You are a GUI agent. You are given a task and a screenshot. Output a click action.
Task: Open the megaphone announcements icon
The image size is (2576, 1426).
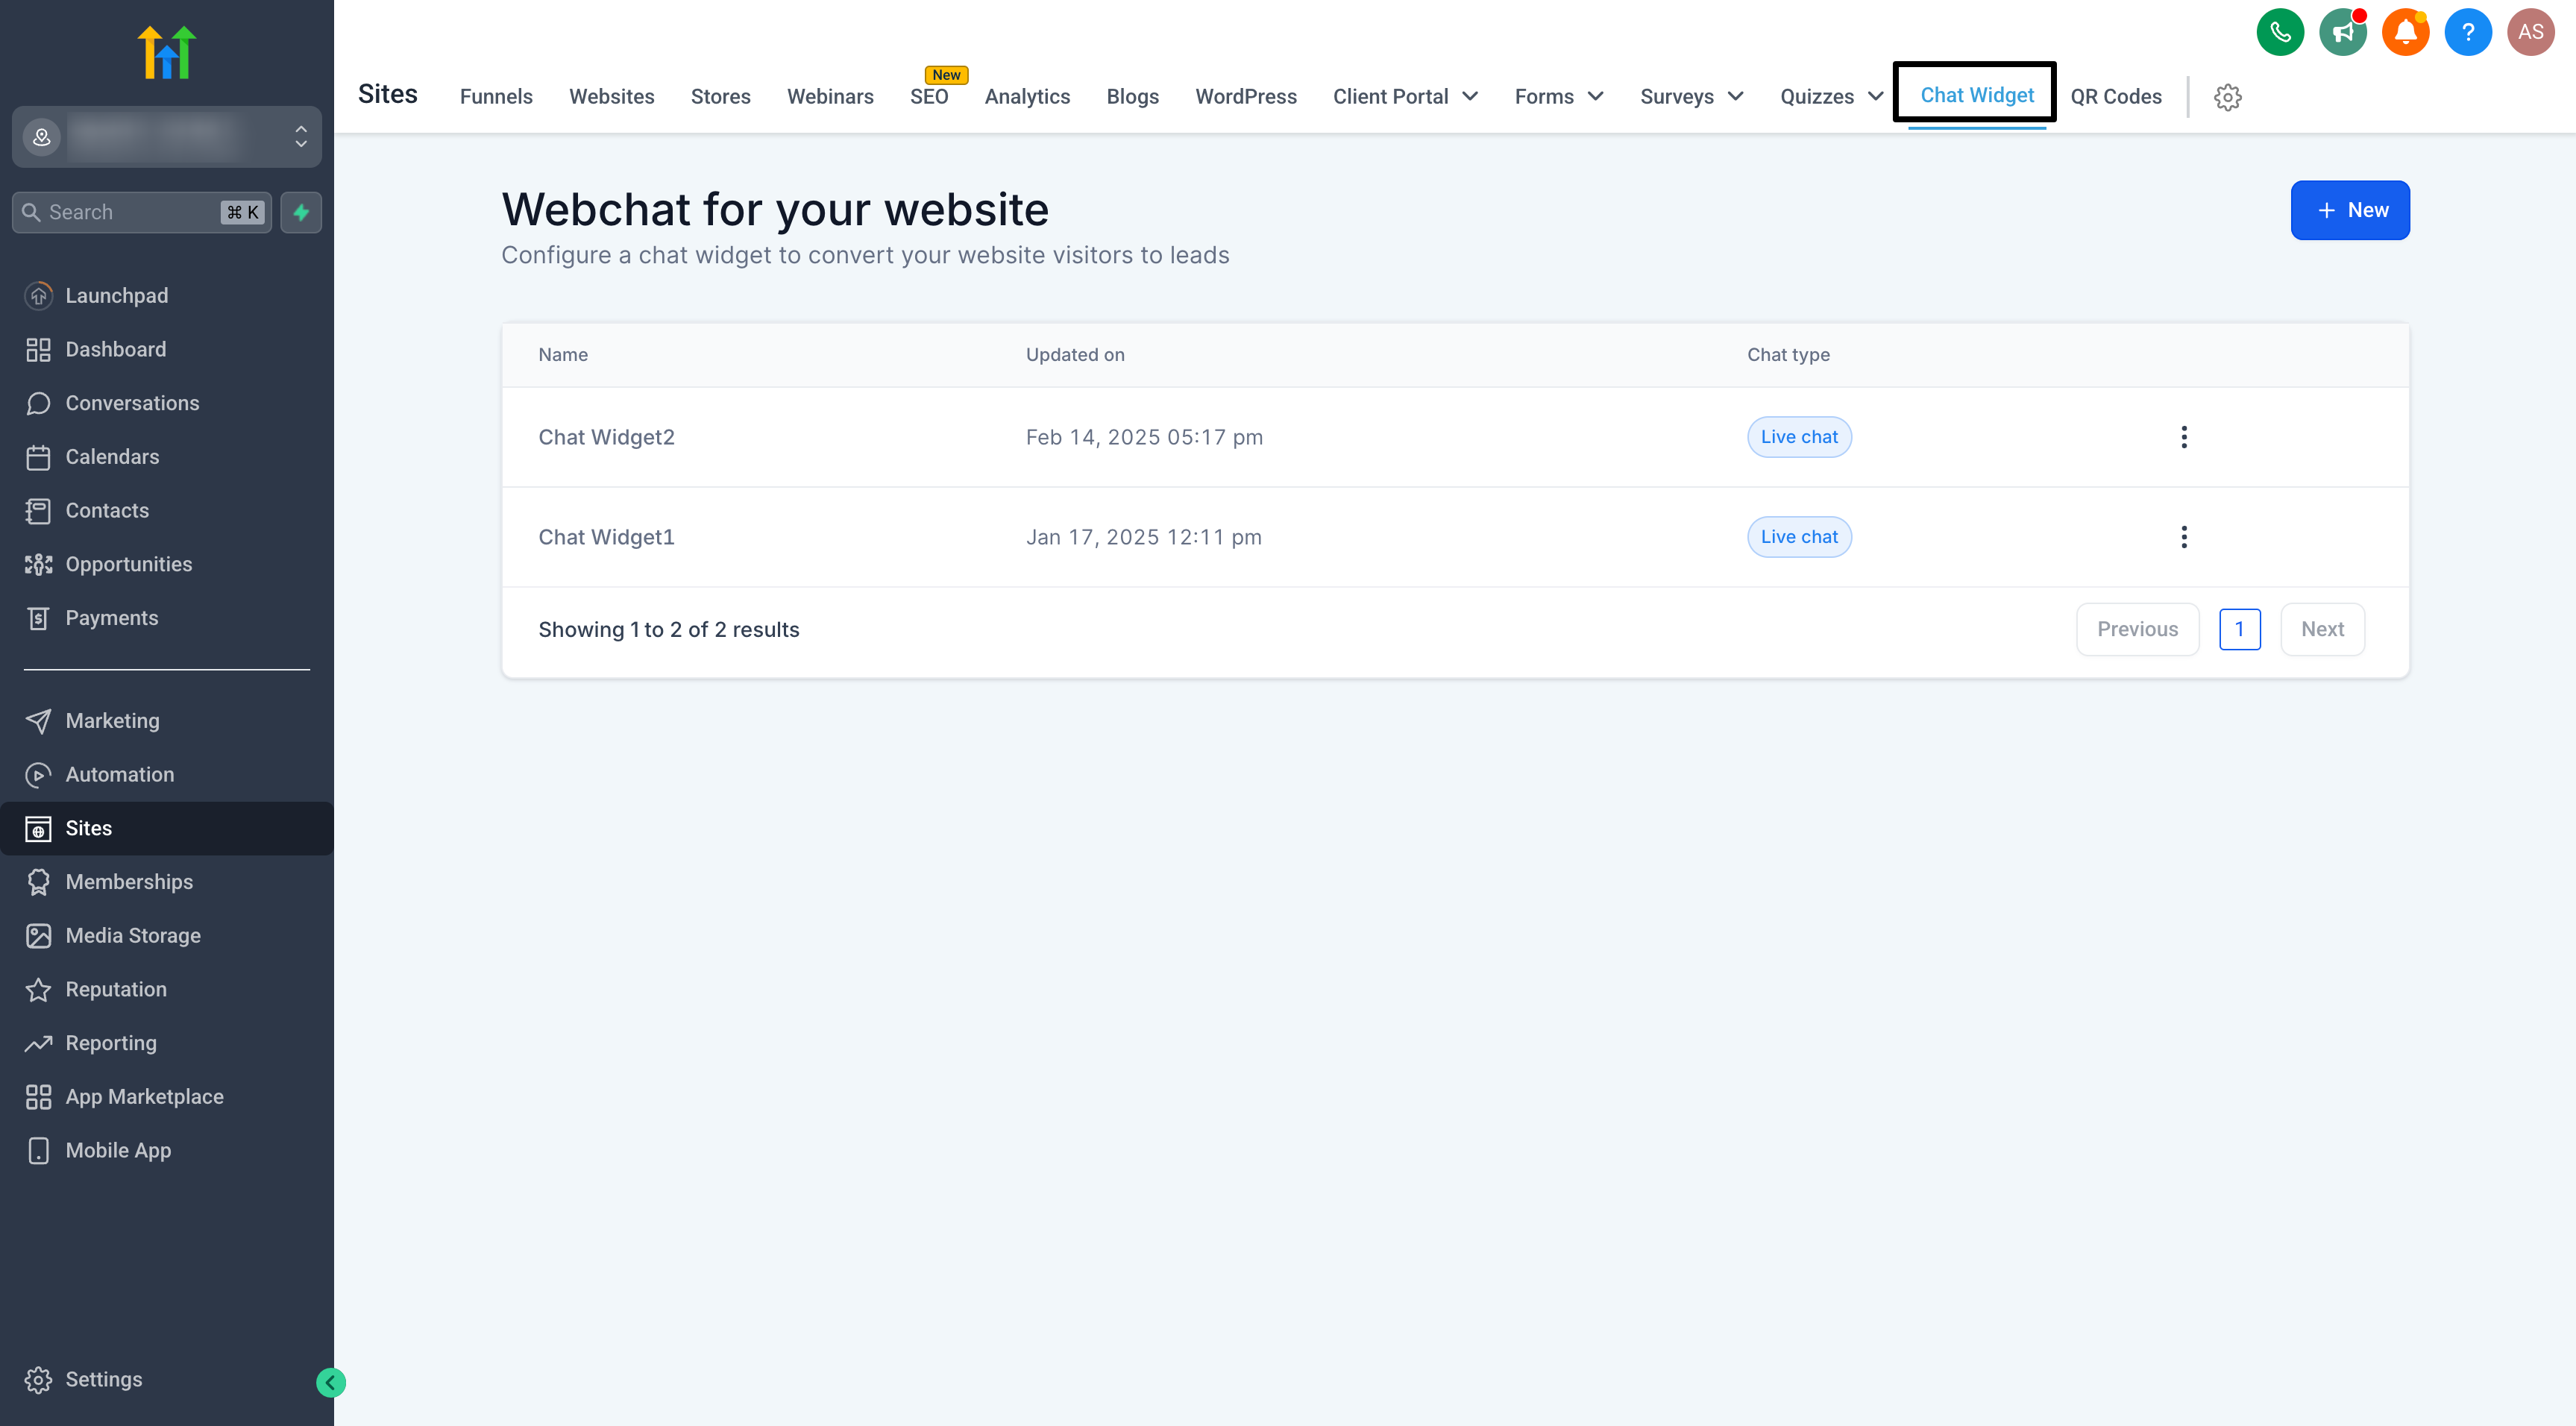2342,32
